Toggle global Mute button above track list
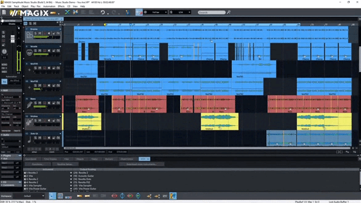 [x=34, y=24]
